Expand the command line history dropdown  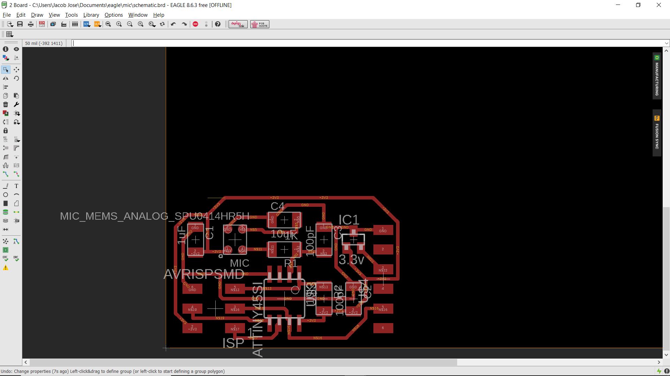[667, 43]
